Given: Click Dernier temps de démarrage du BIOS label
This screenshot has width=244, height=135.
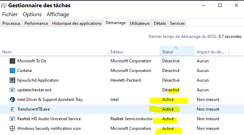Looking at the screenshot, I should 183,37.
